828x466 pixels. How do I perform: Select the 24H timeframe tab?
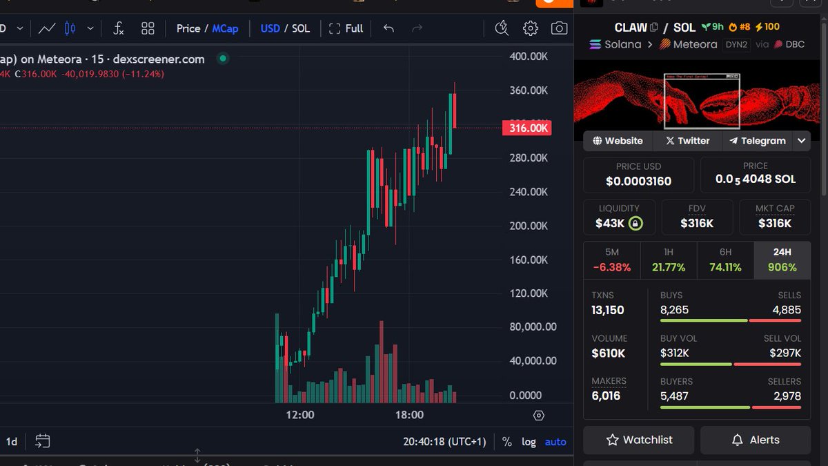(x=782, y=260)
